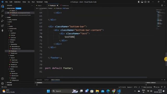
Task: Split the editor to the right
Action: [x=162, y=5]
